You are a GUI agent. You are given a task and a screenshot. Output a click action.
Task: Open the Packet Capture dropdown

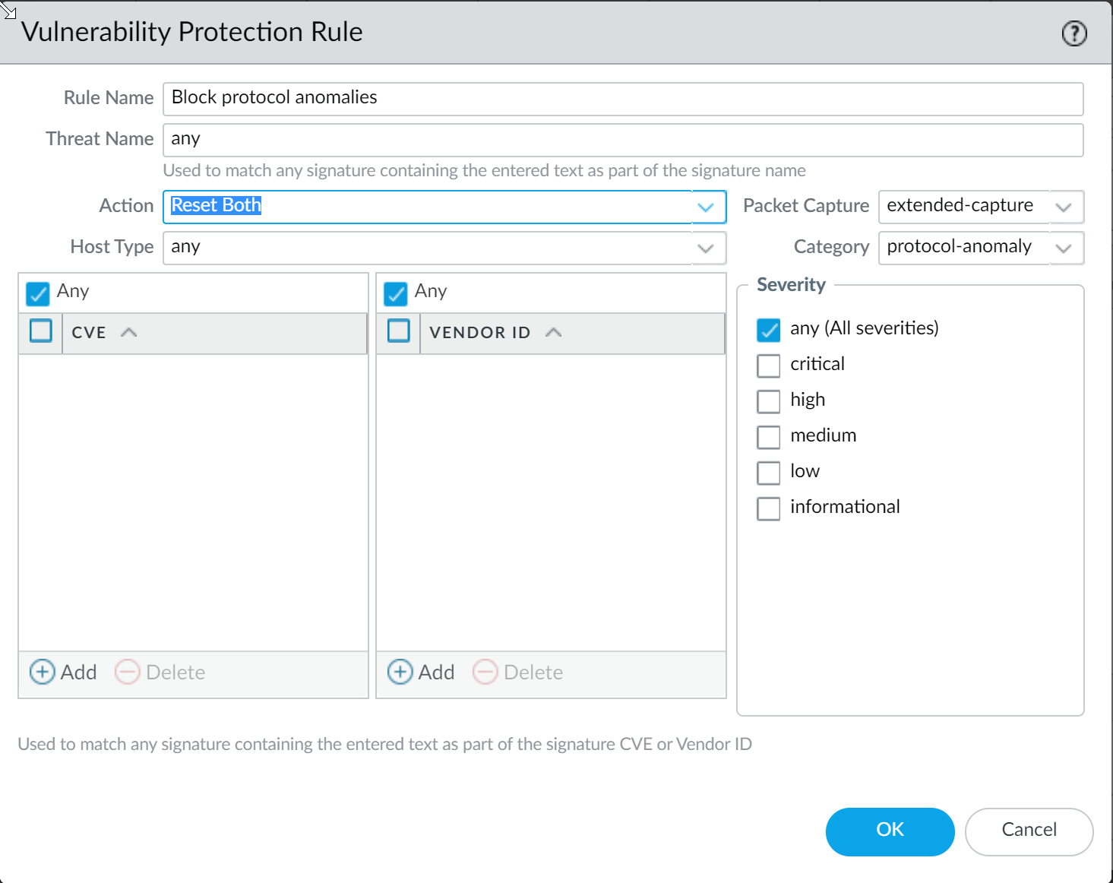click(1064, 207)
